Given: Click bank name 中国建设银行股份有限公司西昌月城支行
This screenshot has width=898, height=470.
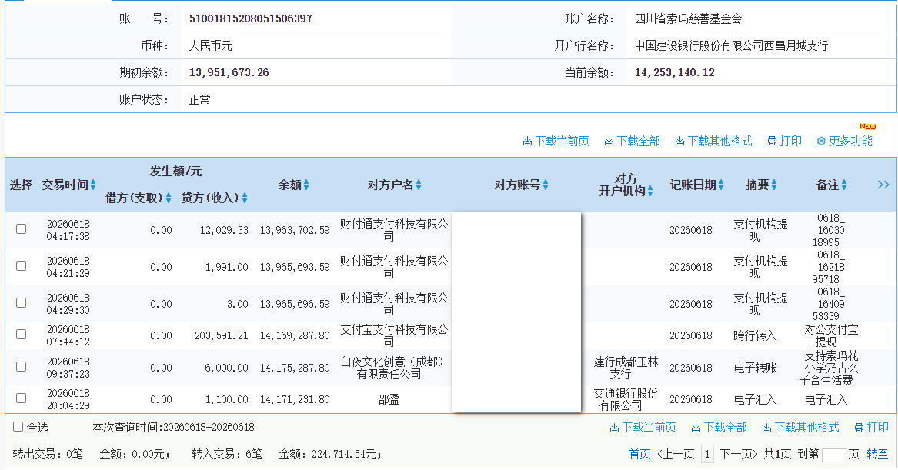Looking at the screenshot, I should tap(731, 46).
